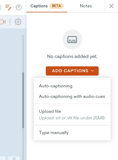The height and width of the screenshot is (160, 118).
Task: Choose the Type manually option
Action: tap(72, 133)
